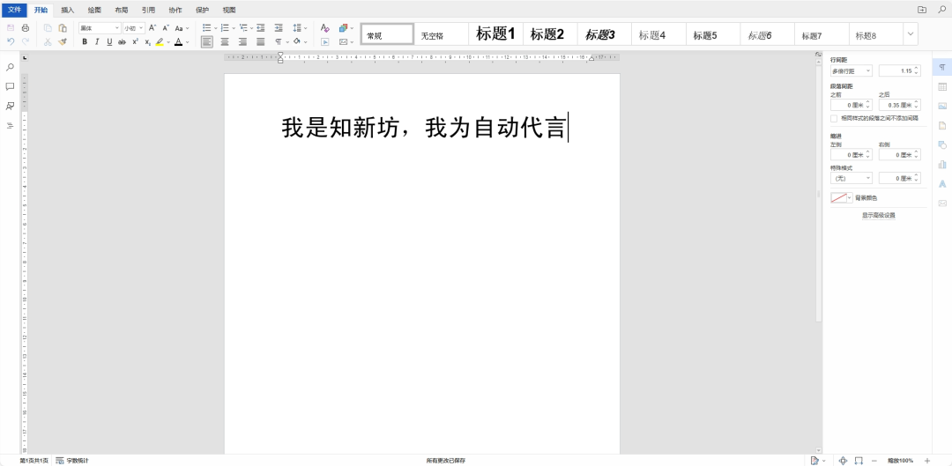Click 字数统计 in status bar
Image resolution: width=952 pixels, height=466 pixels.
point(72,461)
